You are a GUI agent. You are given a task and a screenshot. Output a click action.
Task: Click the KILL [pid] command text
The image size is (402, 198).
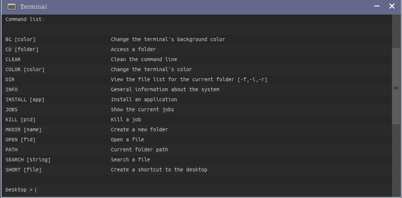pyautogui.click(x=21, y=120)
